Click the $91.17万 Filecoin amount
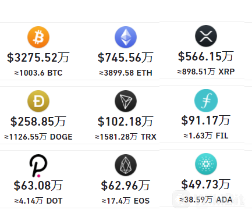Screen dimensions: 252x217 [x=206, y=120]
